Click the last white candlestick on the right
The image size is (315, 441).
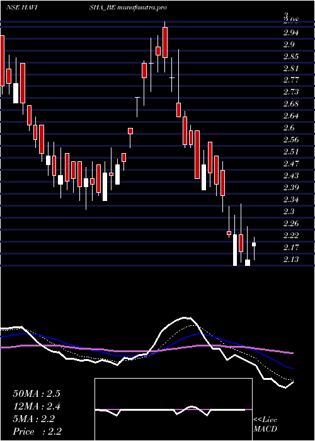pos(254,244)
